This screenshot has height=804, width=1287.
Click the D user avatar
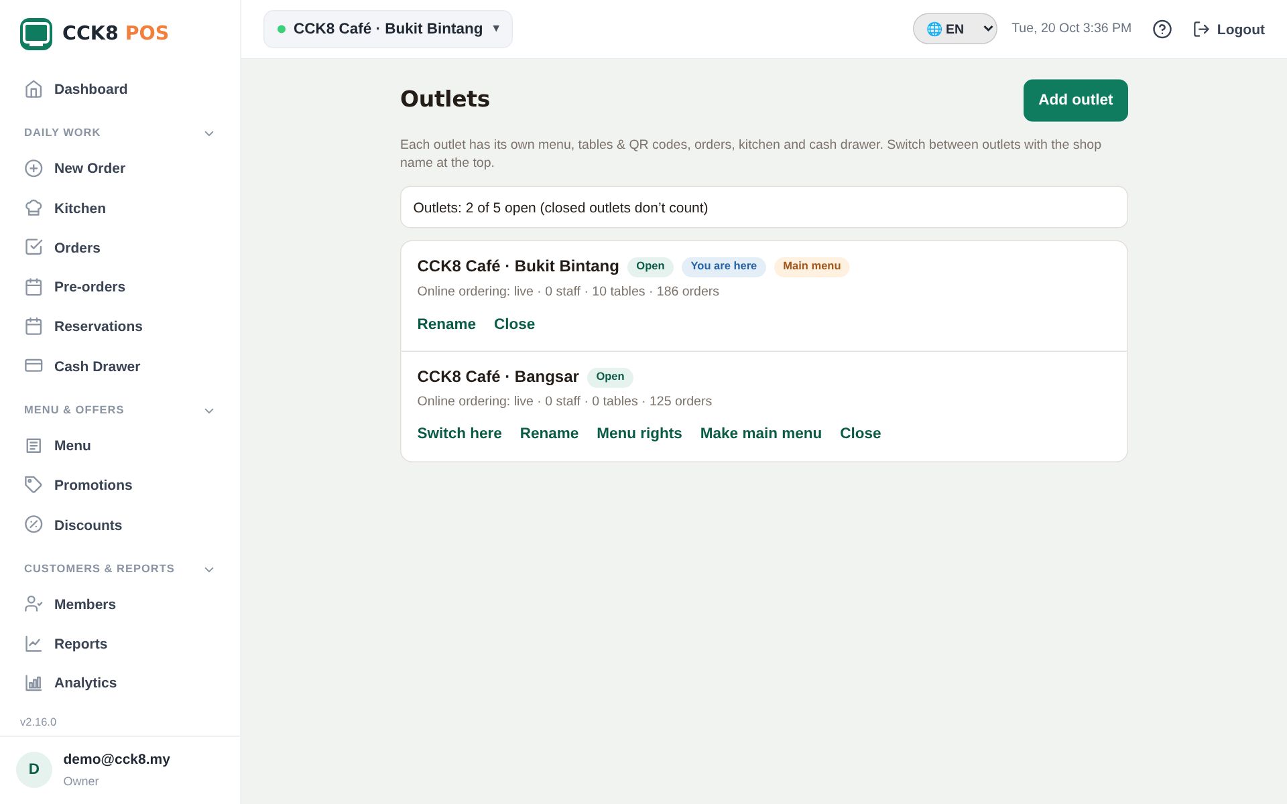[34, 769]
